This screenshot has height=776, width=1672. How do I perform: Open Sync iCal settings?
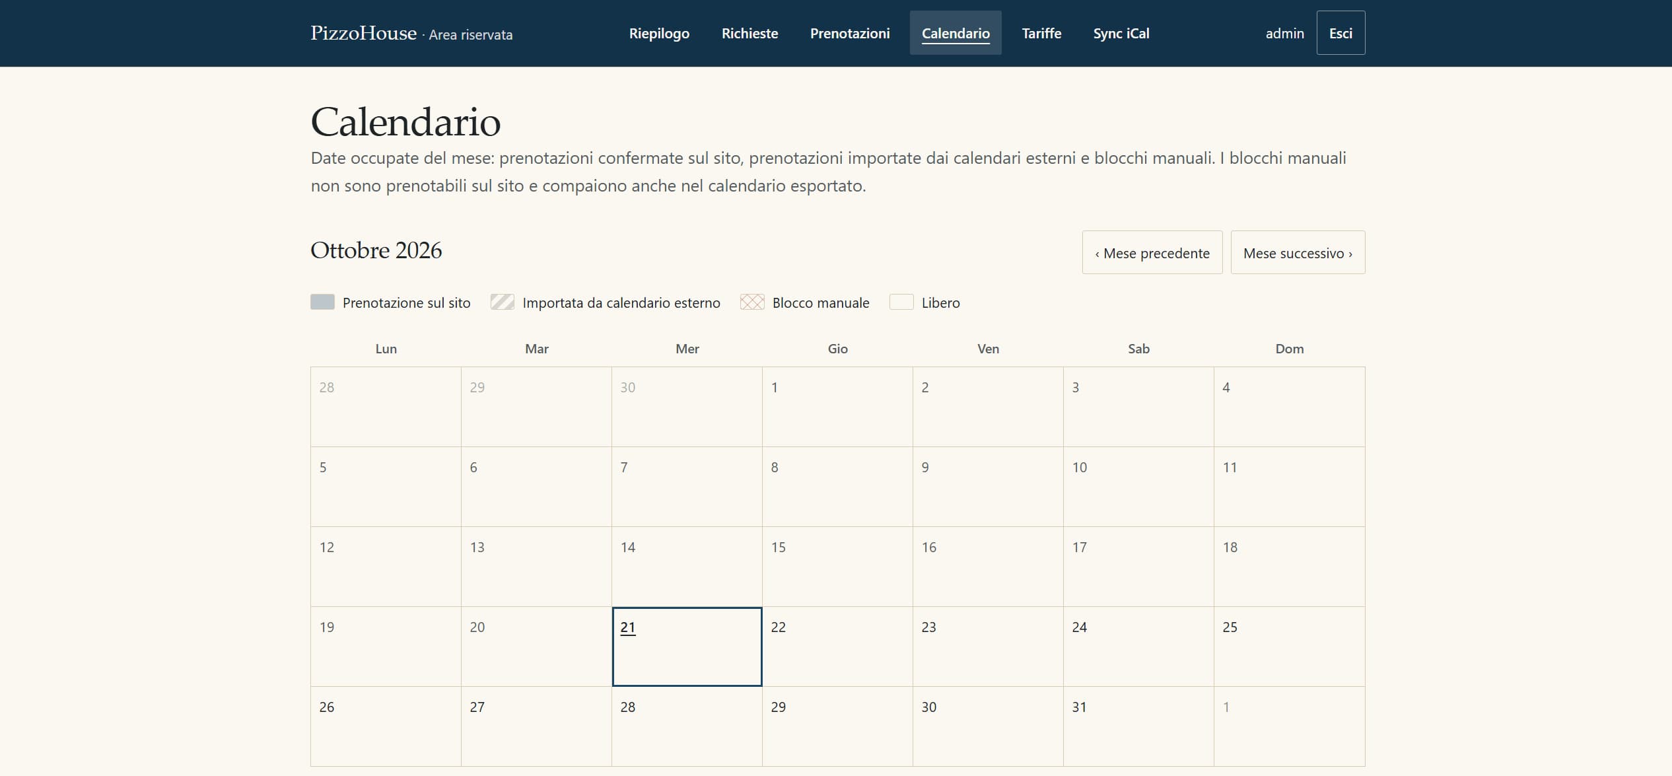click(1121, 33)
